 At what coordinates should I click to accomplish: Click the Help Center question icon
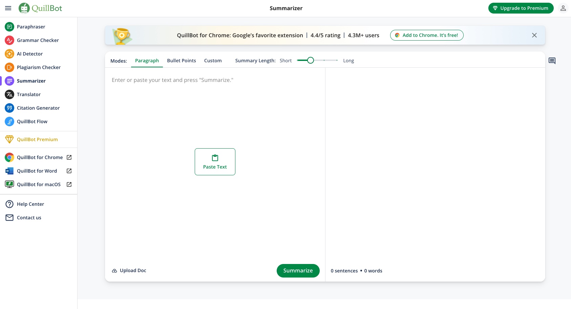[9, 204]
